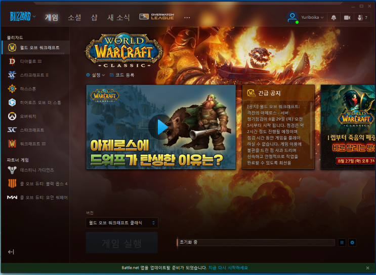Open the 긴급 공지 notice panel

(x=278, y=127)
